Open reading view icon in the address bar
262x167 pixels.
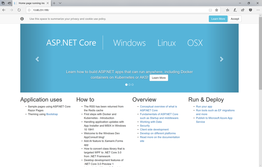(210, 10)
